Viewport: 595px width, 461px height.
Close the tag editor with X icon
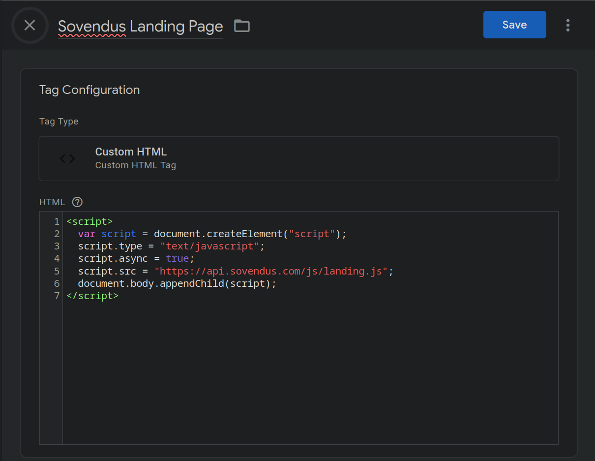pos(30,25)
